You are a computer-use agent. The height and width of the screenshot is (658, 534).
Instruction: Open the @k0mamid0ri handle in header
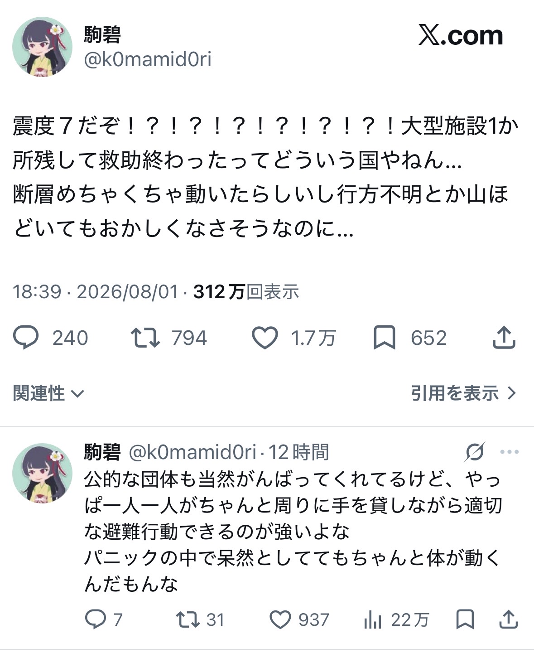(148, 59)
